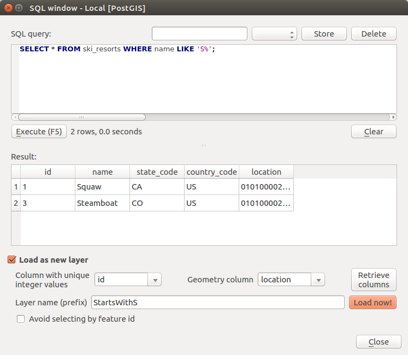The height and width of the screenshot is (355, 408).
Task: Click Retrieve columns button
Action: coord(374,280)
